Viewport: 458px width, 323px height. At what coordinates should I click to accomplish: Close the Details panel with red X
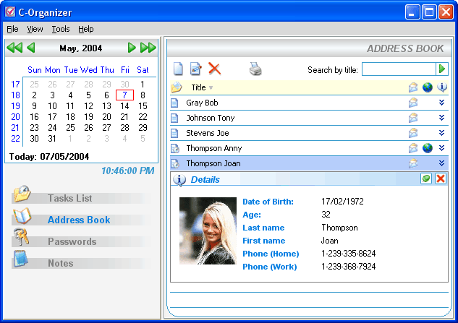point(441,178)
